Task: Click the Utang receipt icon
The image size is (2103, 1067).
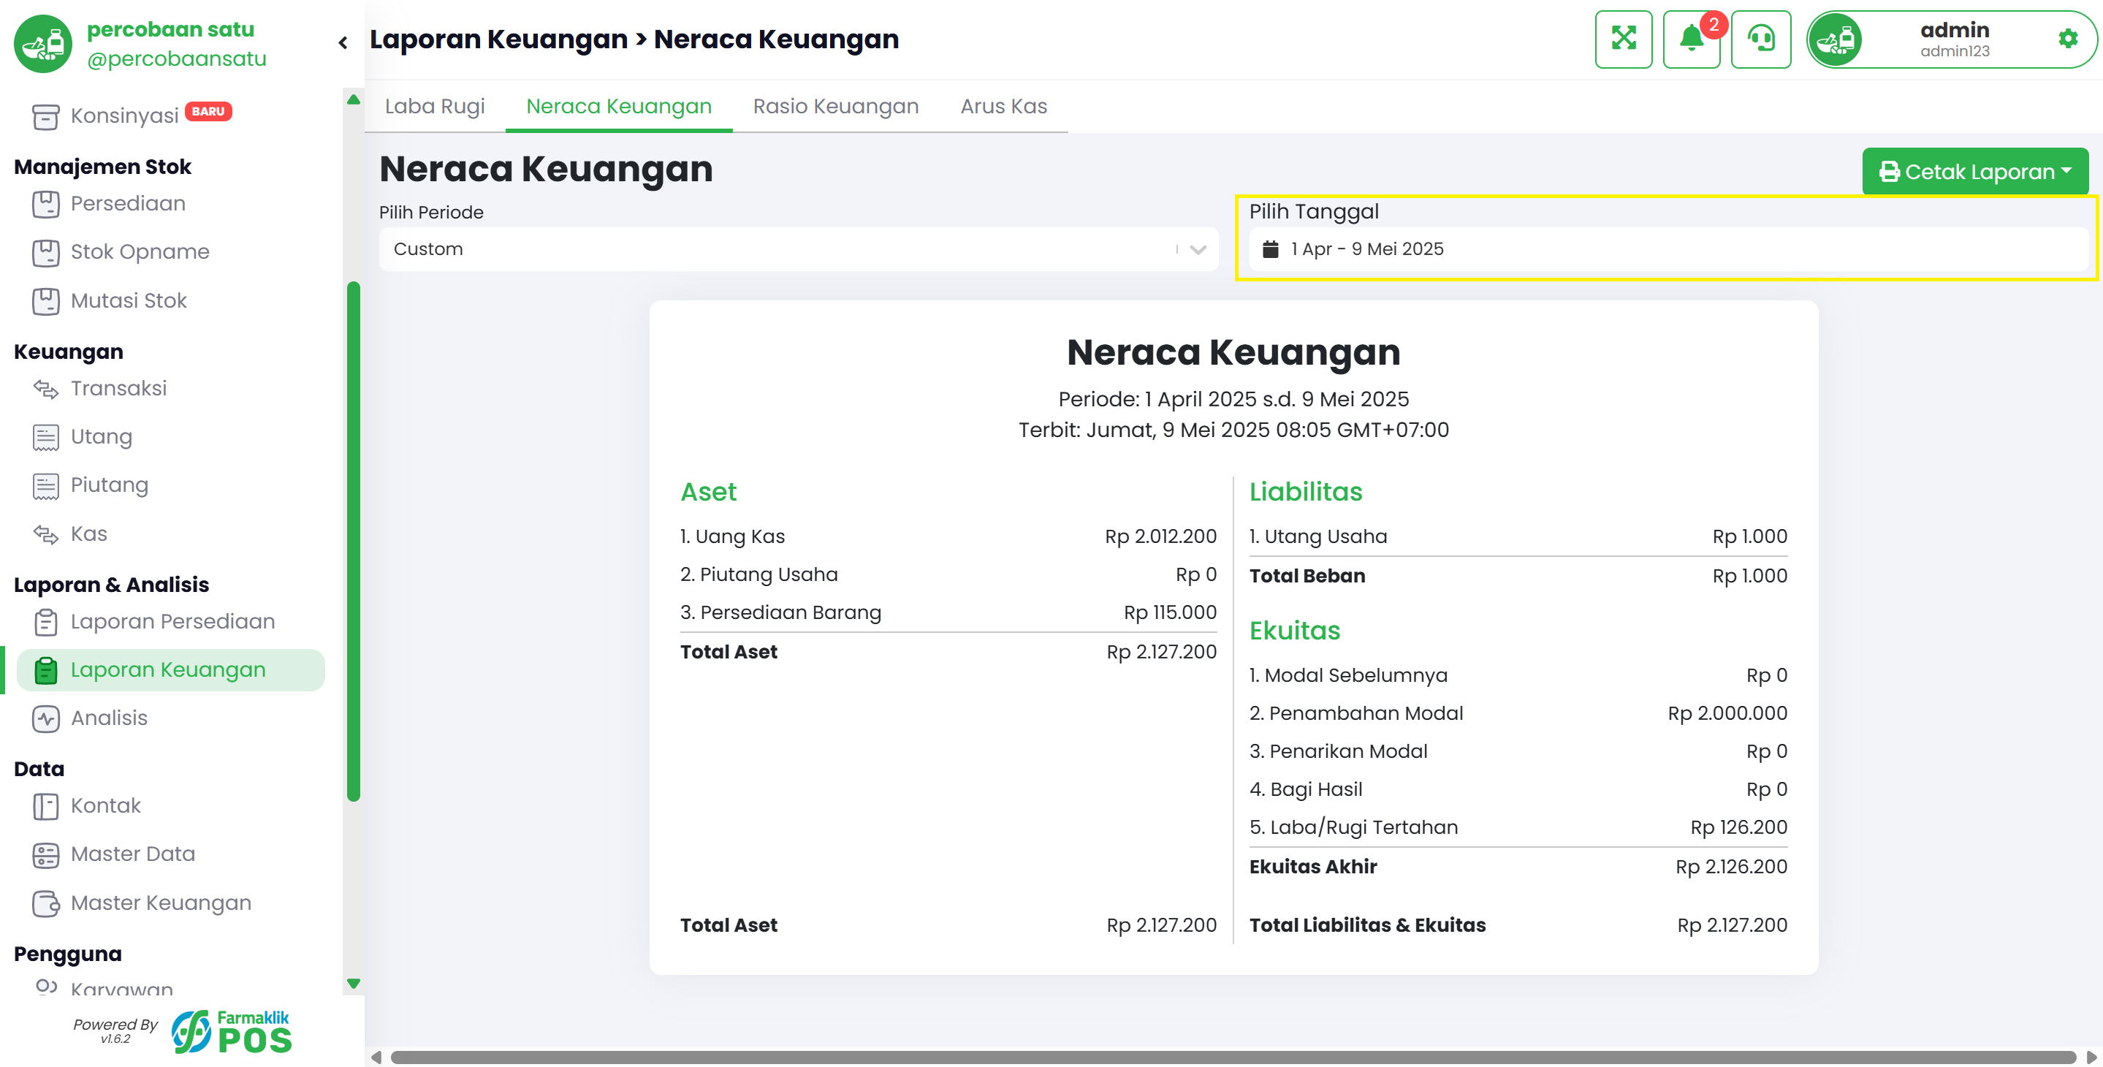Action: [46, 438]
